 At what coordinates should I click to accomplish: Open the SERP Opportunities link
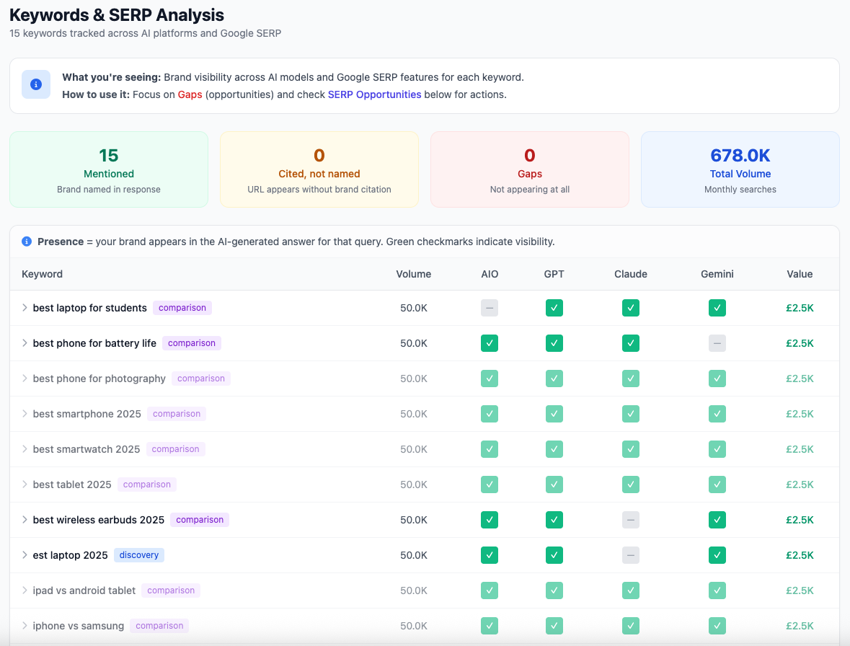coord(374,94)
